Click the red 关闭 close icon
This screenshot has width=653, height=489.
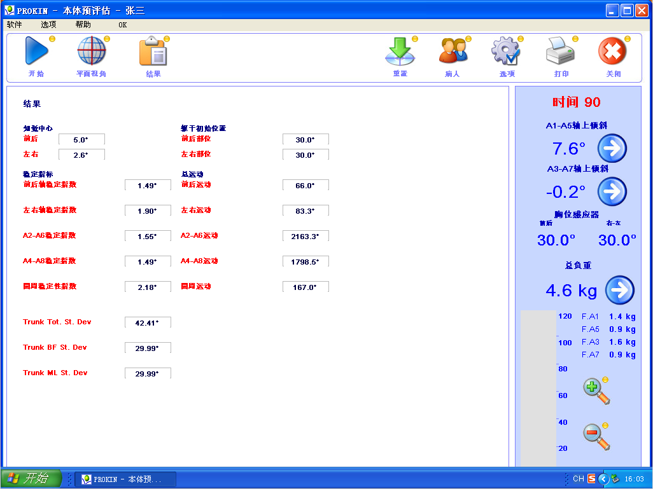tap(613, 51)
